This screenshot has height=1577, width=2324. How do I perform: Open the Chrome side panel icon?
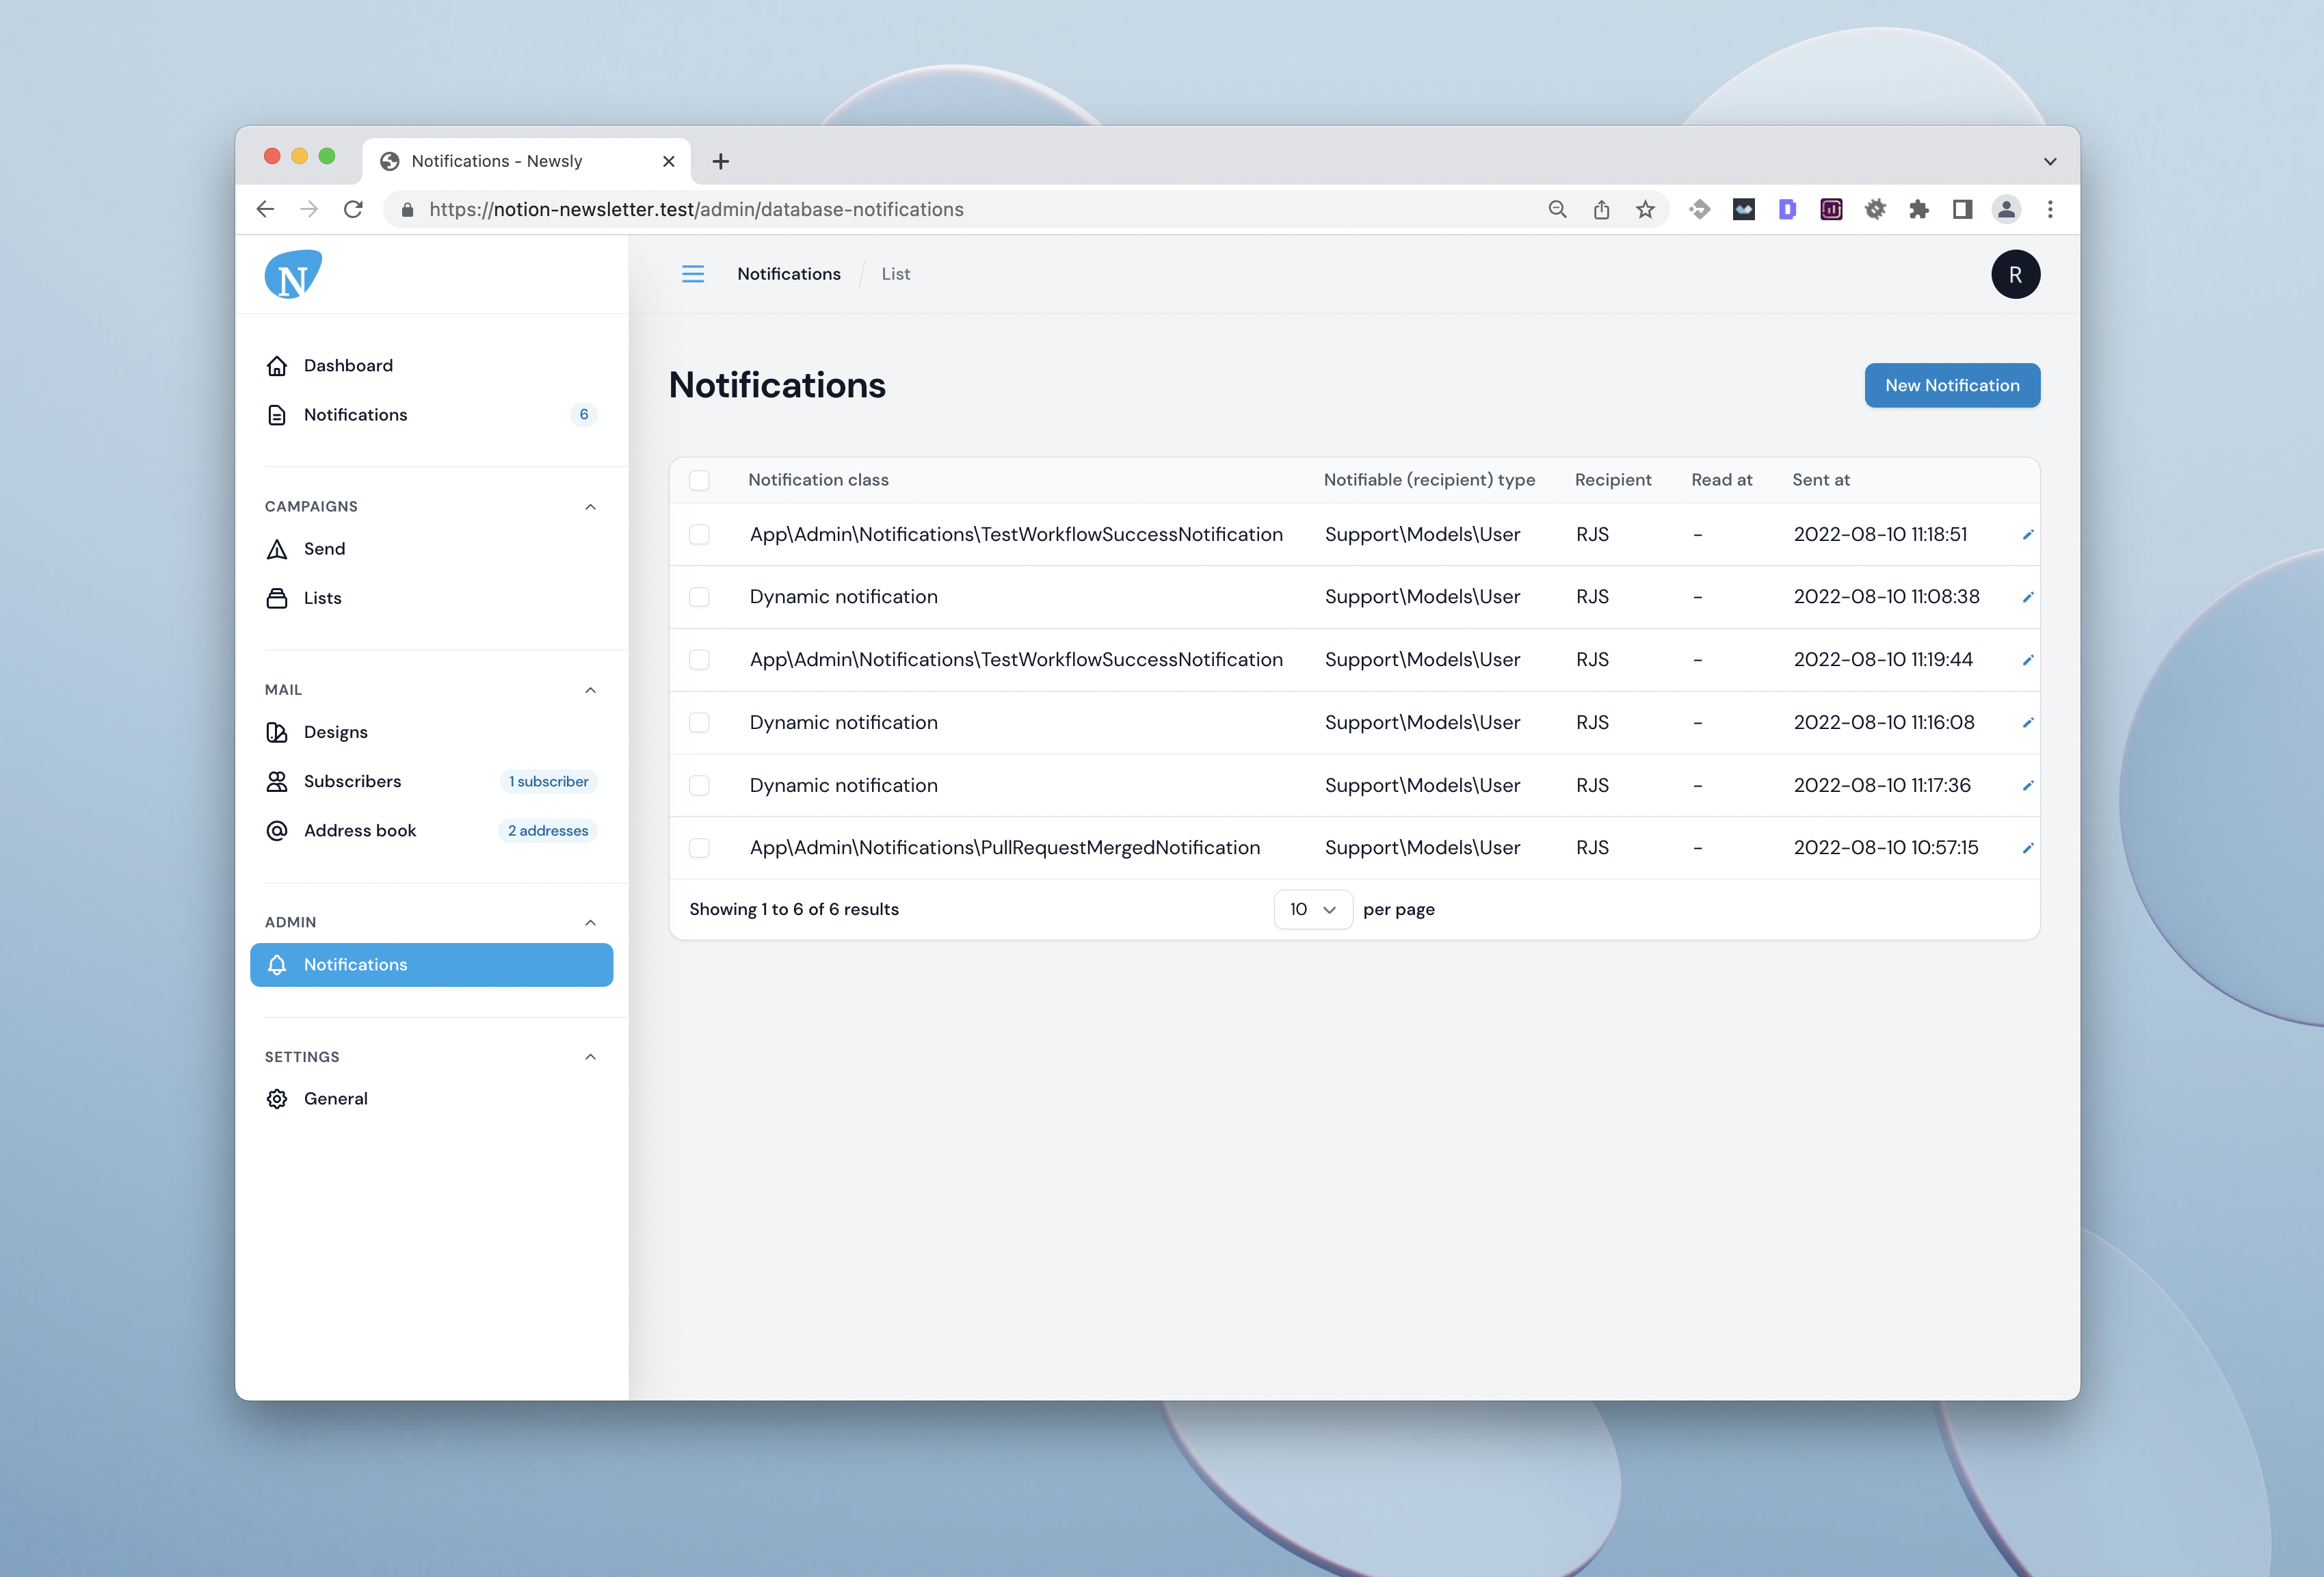click(1962, 209)
